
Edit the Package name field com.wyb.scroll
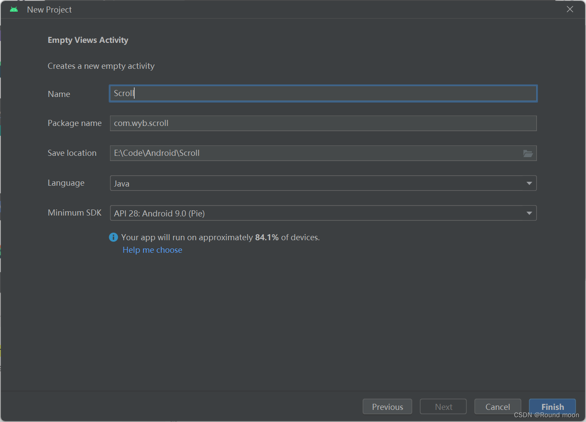(323, 123)
